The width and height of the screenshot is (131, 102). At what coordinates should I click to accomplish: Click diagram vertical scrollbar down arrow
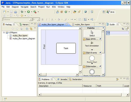click(x=80, y=71)
